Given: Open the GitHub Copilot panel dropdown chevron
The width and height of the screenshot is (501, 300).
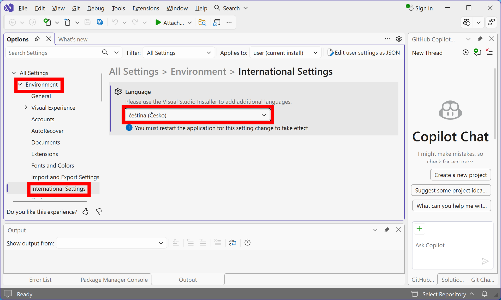Looking at the screenshot, I should coord(468,39).
